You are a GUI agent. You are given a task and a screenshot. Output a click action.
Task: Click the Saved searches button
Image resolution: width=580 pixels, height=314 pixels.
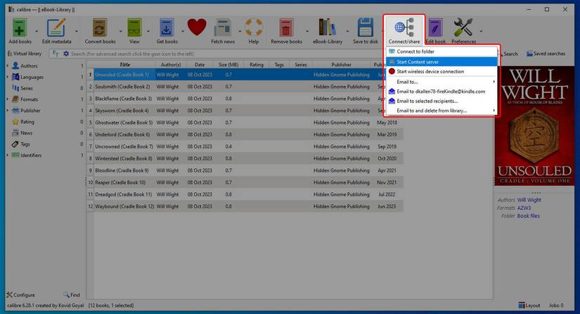tap(546, 54)
